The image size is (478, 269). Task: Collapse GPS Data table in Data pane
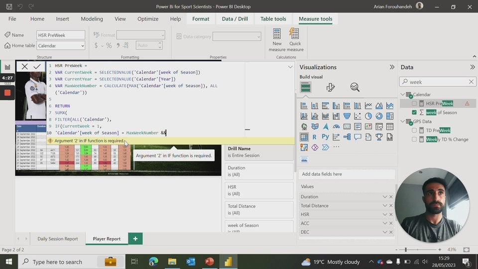pyautogui.click(x=403, y=122)
